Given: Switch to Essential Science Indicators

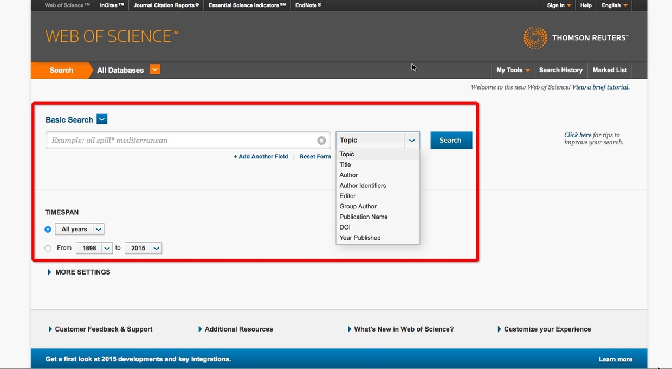Looking at the screenshot, I should click(x=247, y=5).
